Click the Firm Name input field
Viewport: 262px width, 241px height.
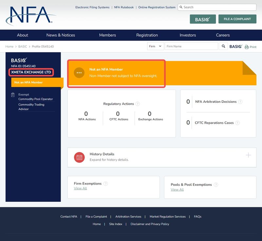[x=191, y=46]
